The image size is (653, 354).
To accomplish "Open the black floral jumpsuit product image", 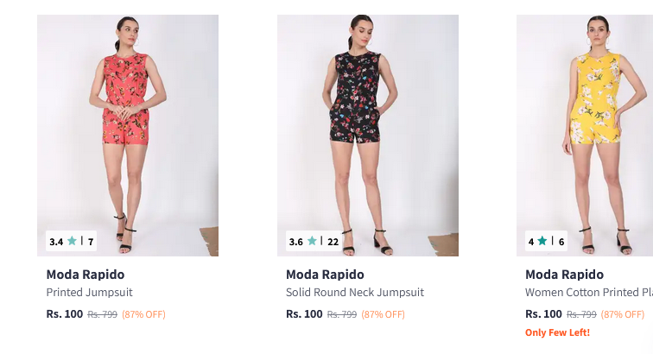I will point(367,130).
